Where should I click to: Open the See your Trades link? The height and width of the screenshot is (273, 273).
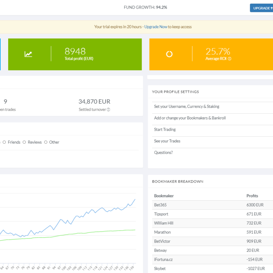pyautogui.click(x=167, y=141)
